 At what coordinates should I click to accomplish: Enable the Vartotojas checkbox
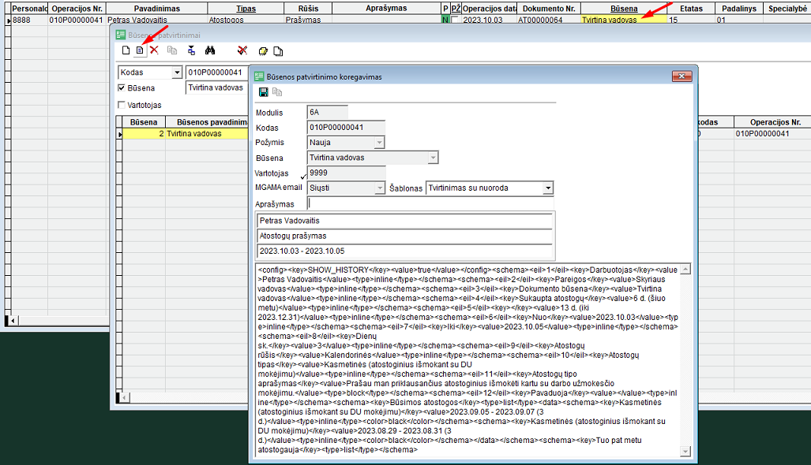122,105
